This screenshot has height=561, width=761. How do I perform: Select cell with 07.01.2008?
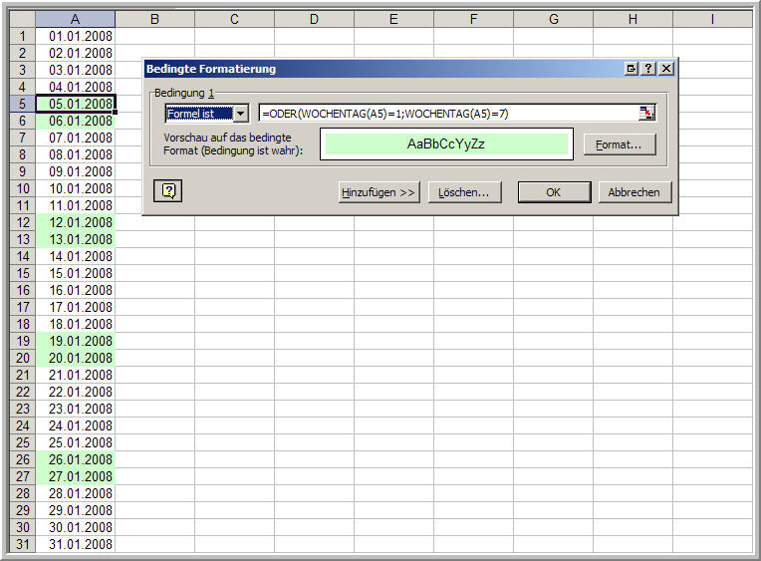coord(76,138)
